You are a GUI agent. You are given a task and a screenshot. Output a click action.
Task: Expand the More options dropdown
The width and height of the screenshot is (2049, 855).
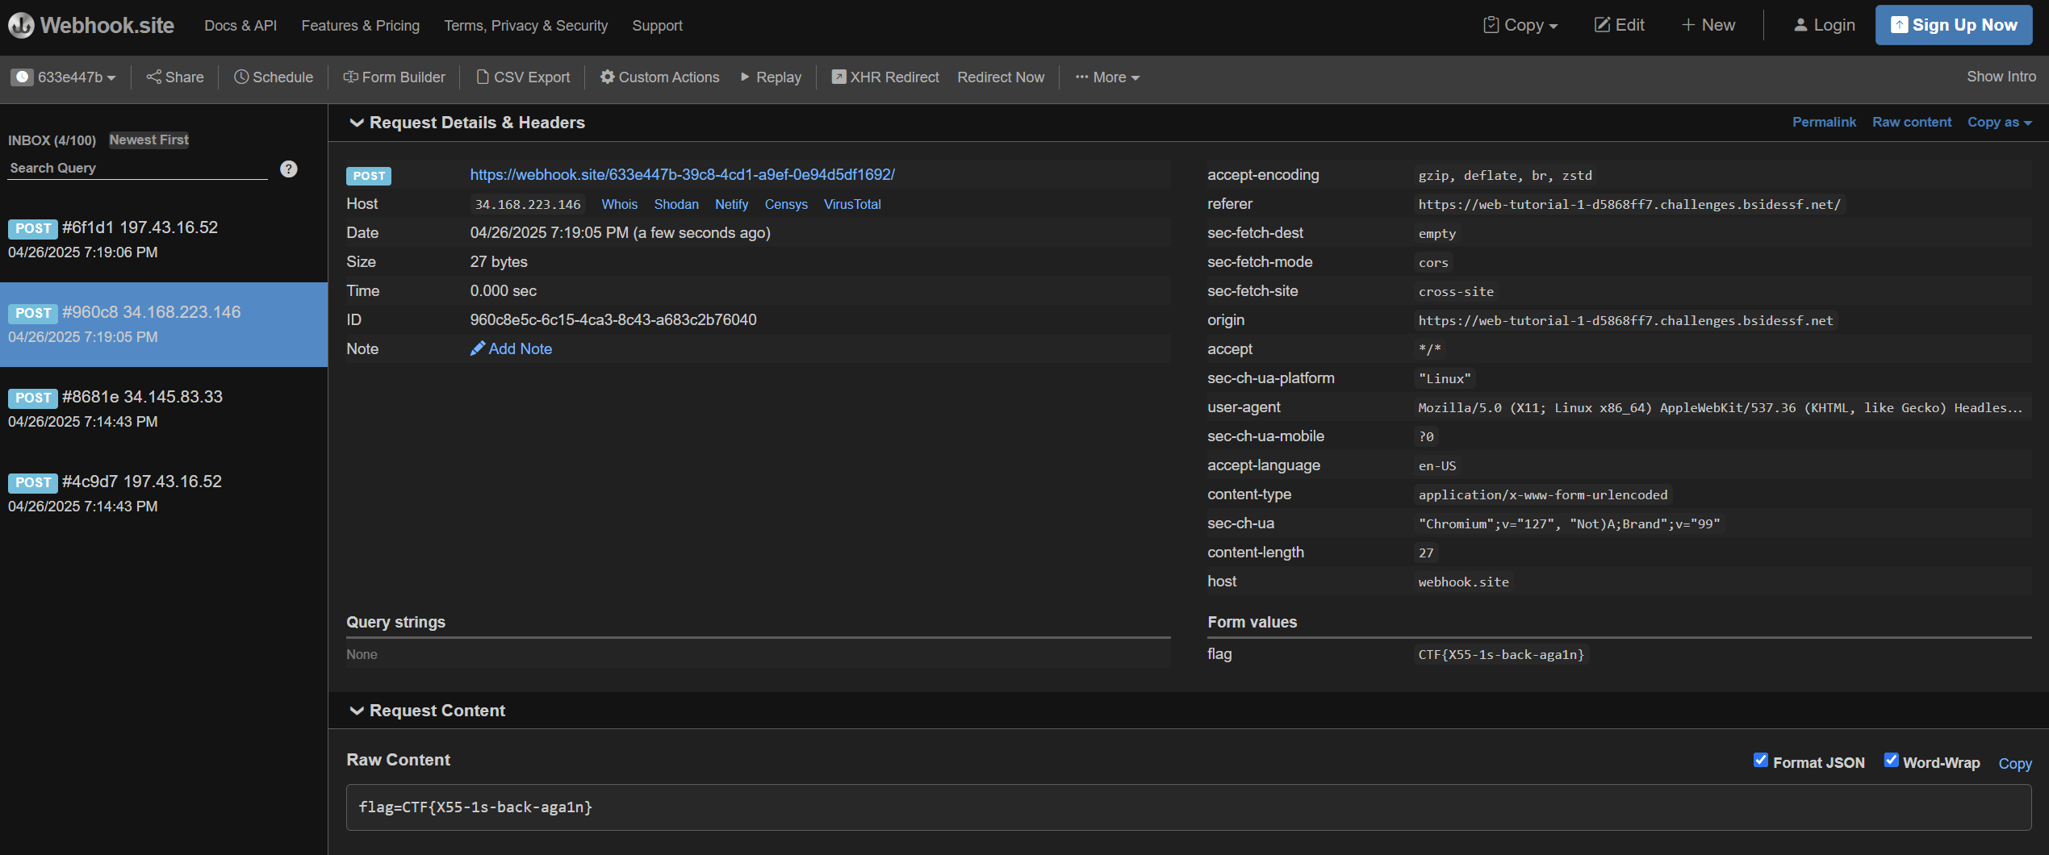(1106, 77)
